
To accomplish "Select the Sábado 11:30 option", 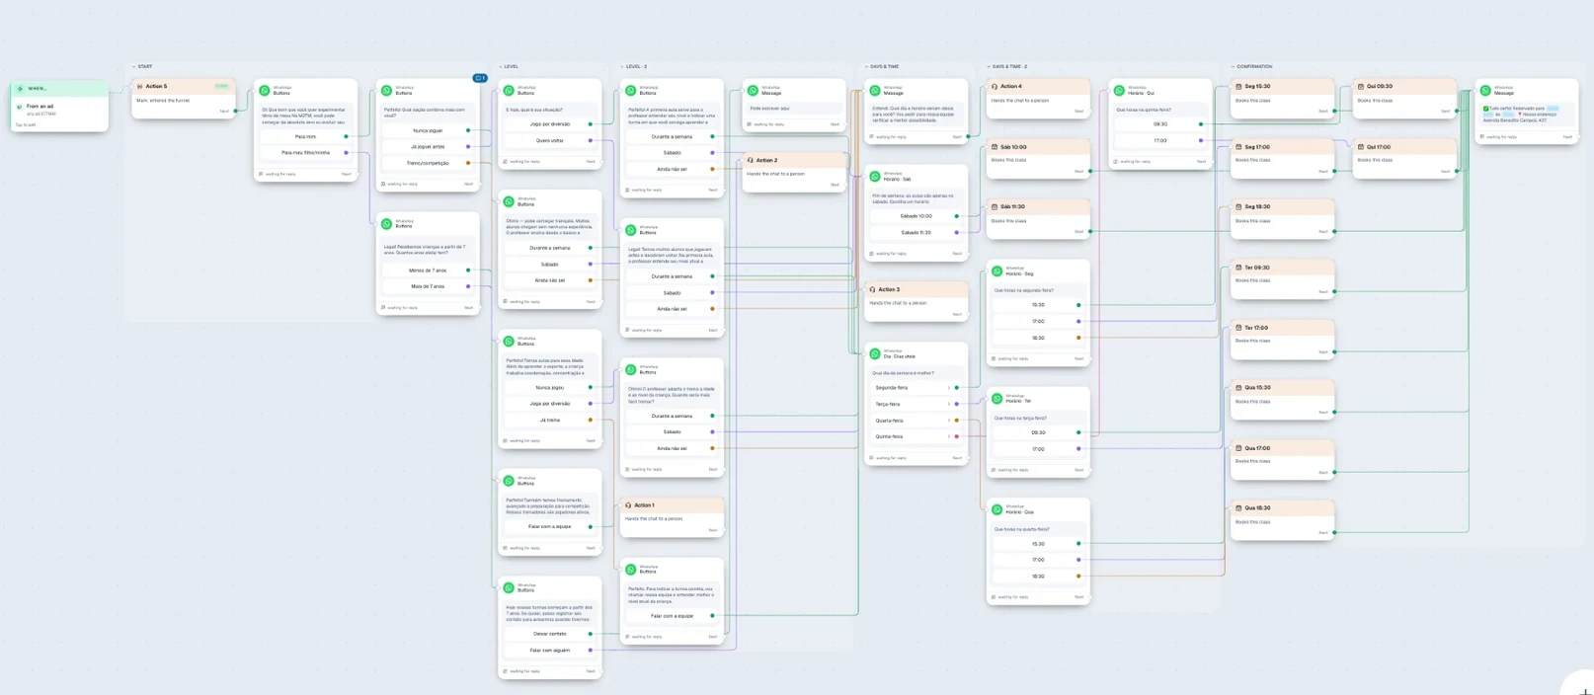I will point(916,233).
